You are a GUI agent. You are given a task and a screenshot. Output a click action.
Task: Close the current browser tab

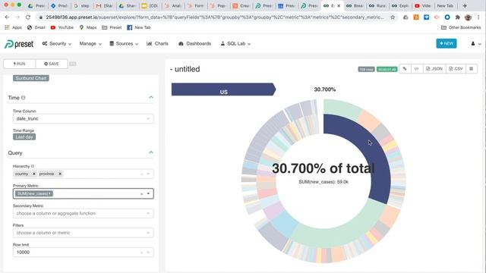[339, 5]
